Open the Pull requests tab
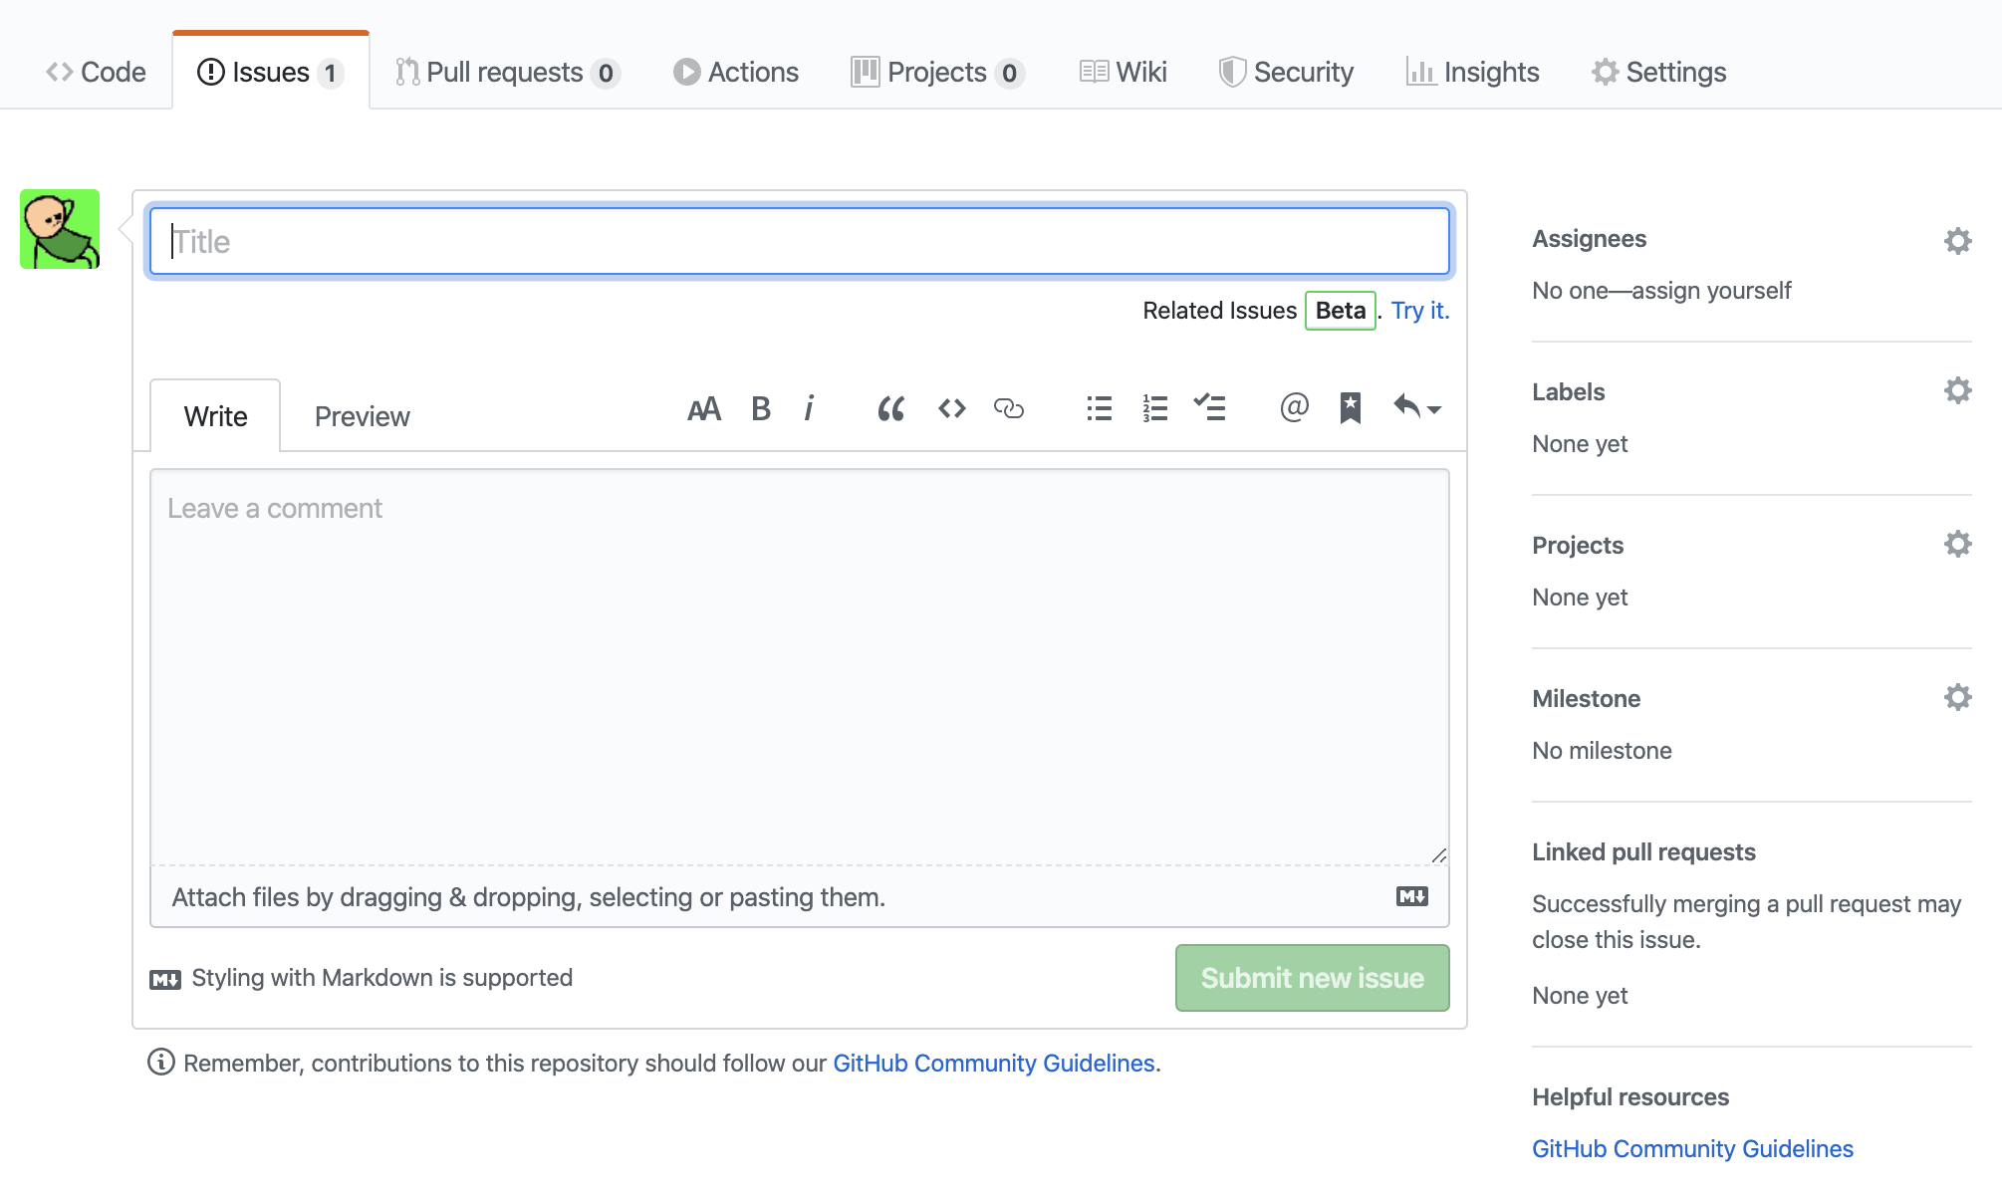Viewport: 2002px width, 1195px height. (x=506, y=73)
